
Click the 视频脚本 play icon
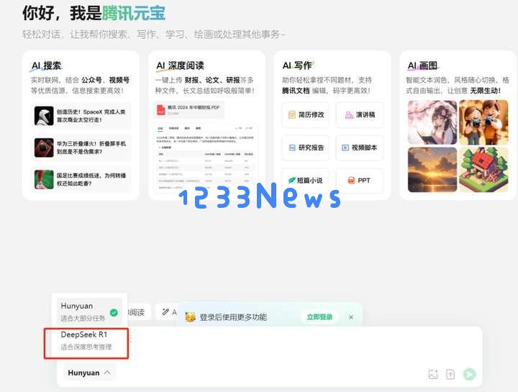pos(345,147)
